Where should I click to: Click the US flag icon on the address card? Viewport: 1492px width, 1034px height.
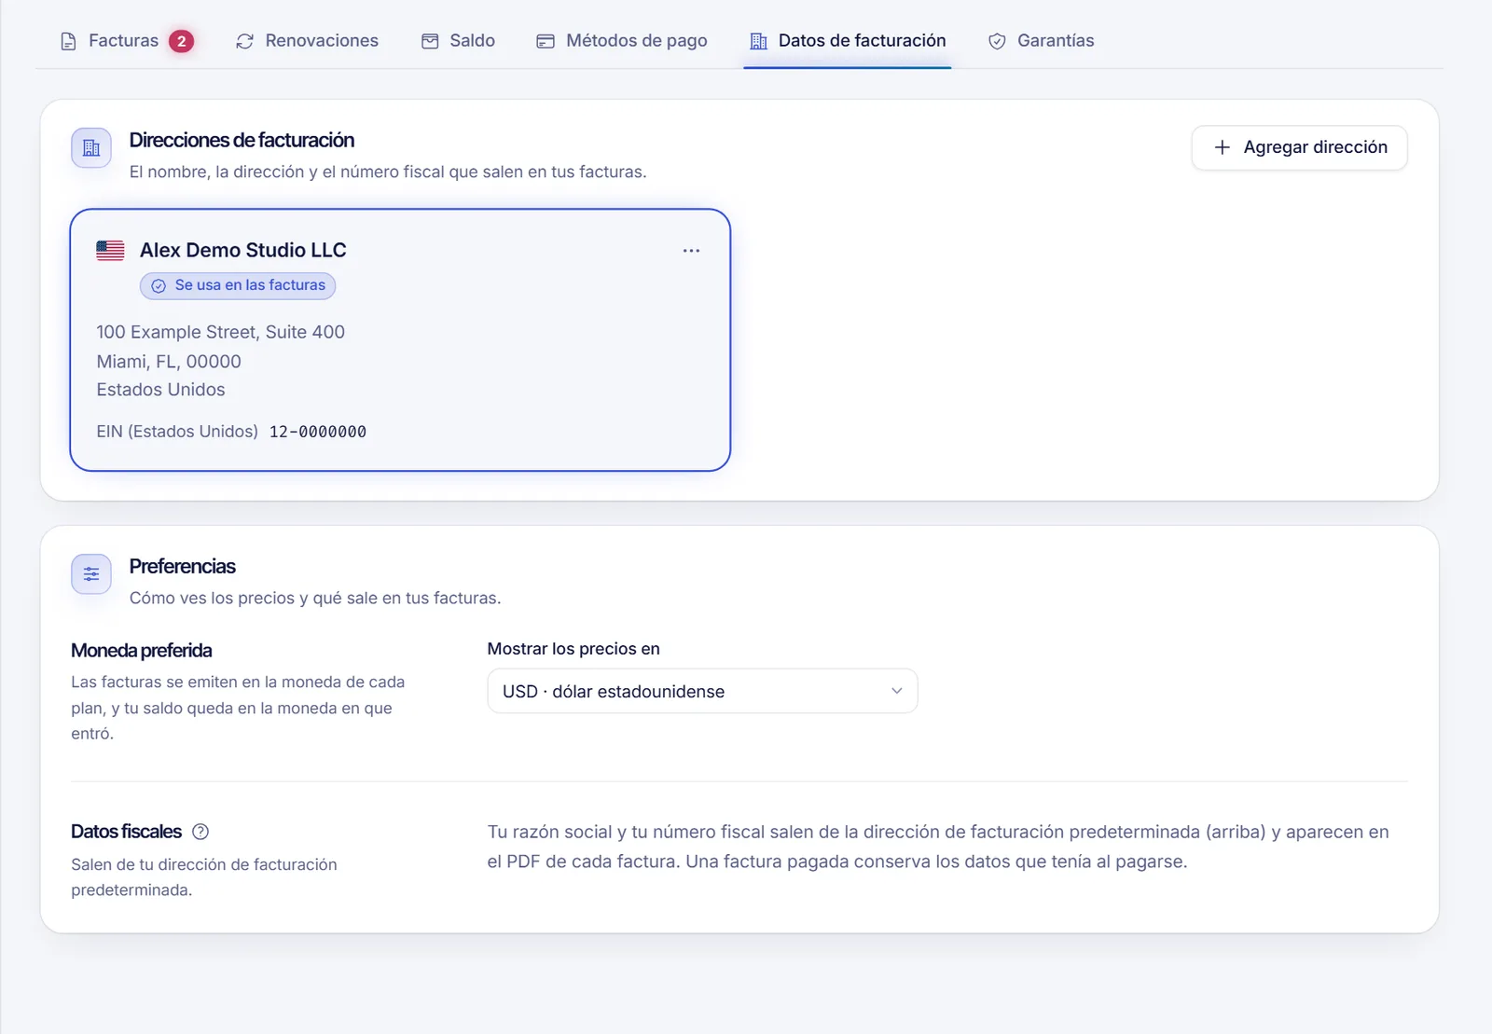[x=110, y=251]
